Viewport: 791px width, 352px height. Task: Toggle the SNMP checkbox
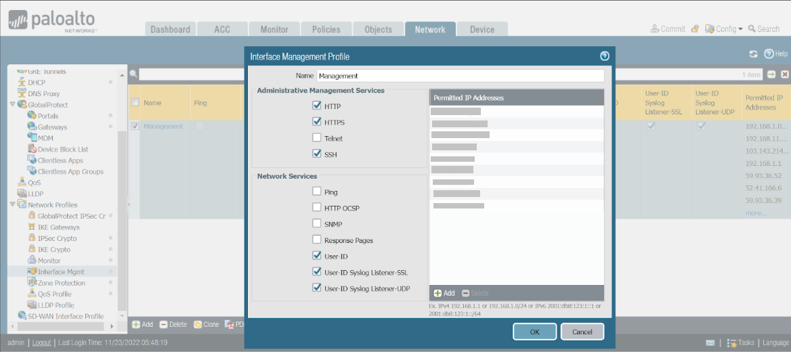(317, 224)
